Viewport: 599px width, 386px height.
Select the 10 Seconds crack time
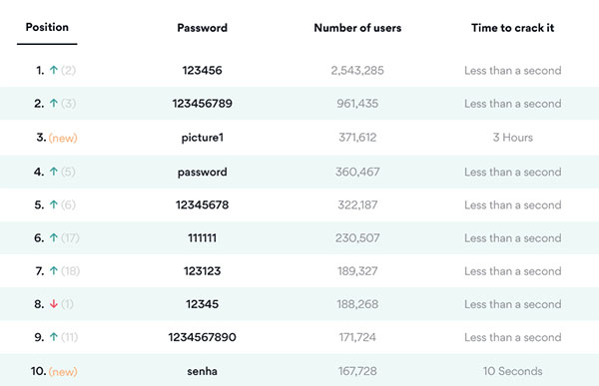click(513, 371)
